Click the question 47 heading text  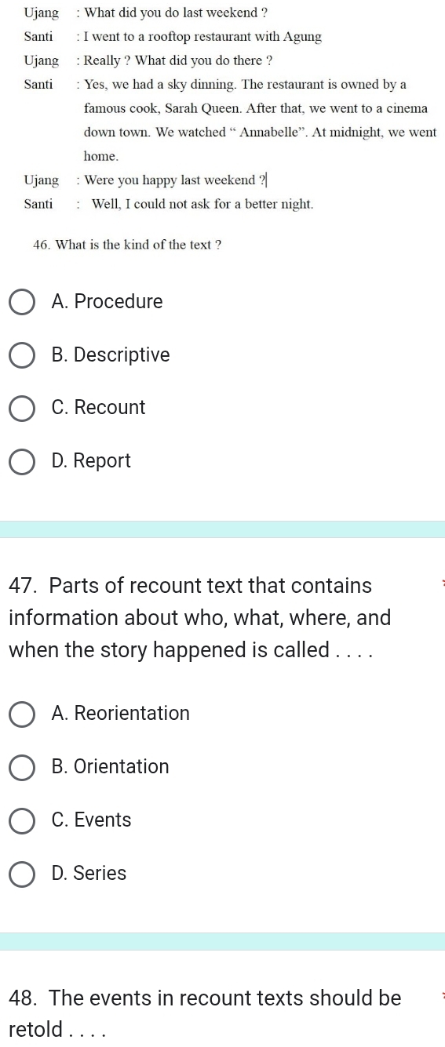point(200,618)
